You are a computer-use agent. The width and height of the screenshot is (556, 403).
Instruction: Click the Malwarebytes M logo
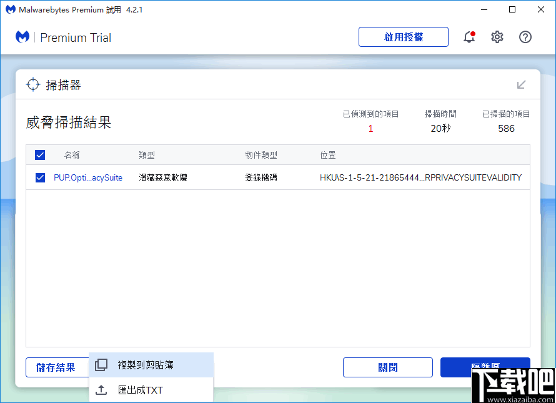click(x=22, y=37)
